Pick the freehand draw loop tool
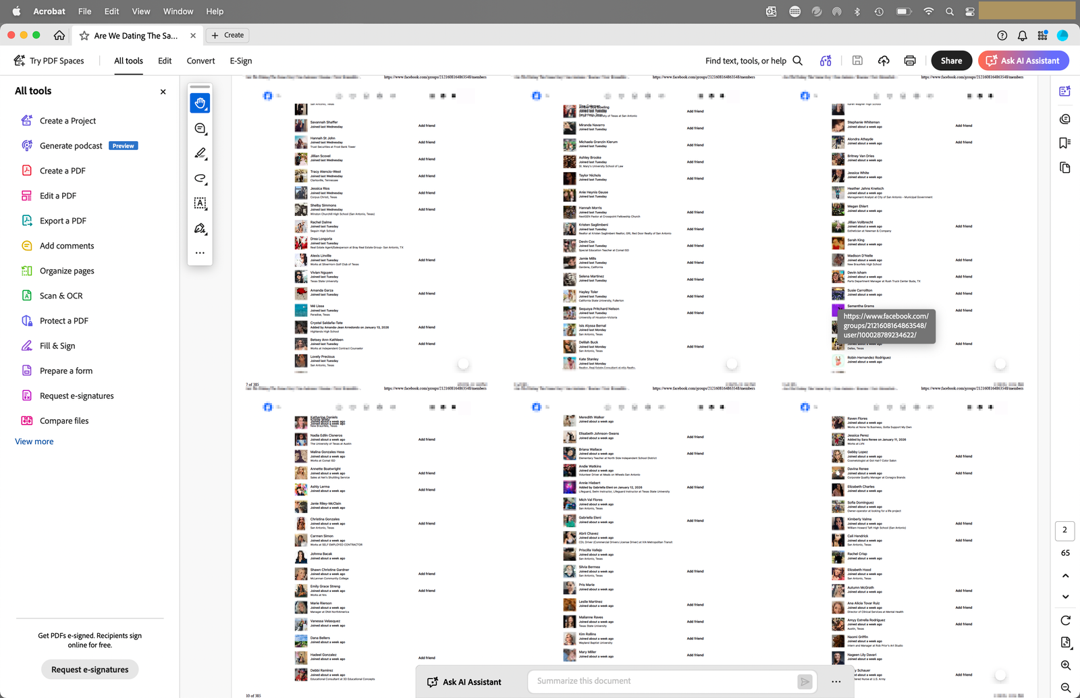This screenshot has height=698, width=1080. [200, 178]
